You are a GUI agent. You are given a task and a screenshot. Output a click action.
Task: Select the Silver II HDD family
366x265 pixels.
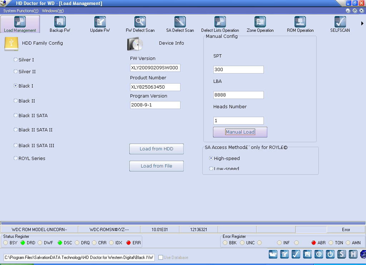pos(15,71)
